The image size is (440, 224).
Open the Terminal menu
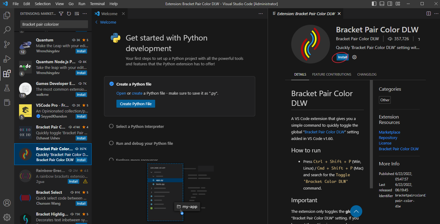click(x=97, y=4)
